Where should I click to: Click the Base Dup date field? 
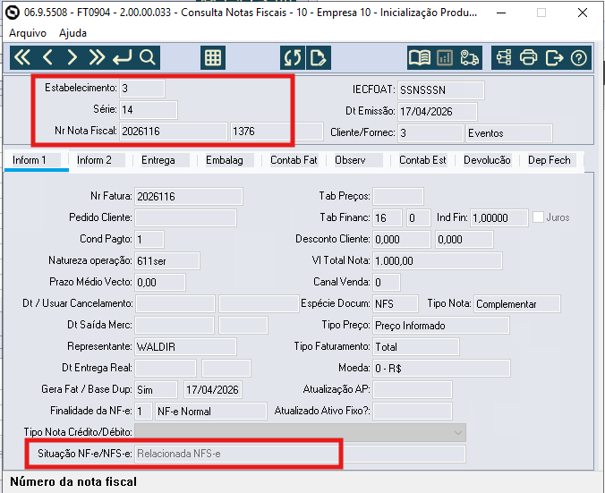(213, 390)
